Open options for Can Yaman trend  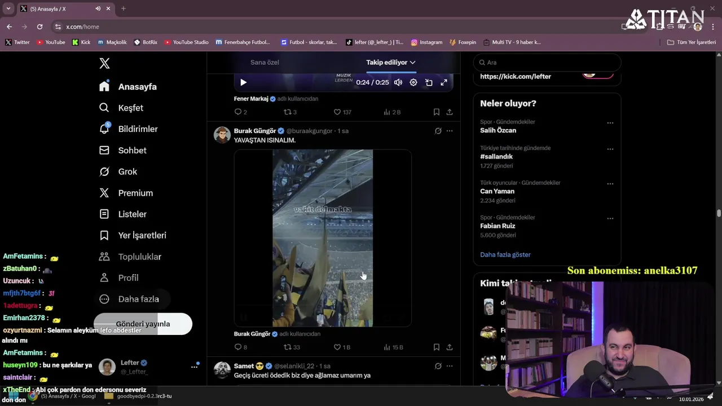point(610,183)
